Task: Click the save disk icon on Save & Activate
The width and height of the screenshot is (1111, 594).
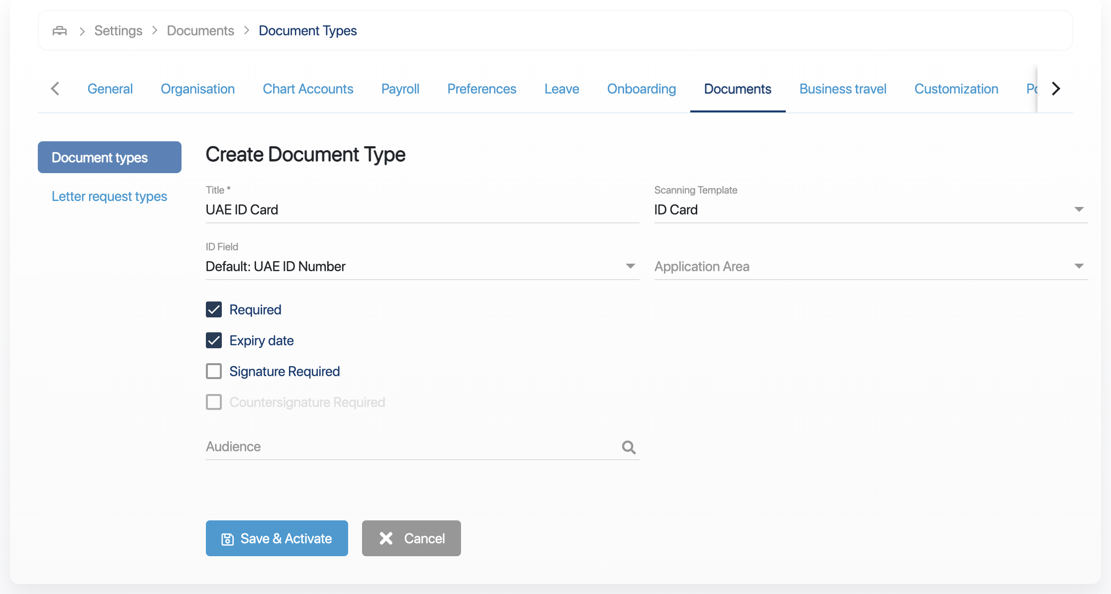Action: click(227, 538)
